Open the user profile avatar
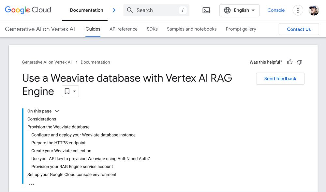326x192 pixels. [314, 10]
